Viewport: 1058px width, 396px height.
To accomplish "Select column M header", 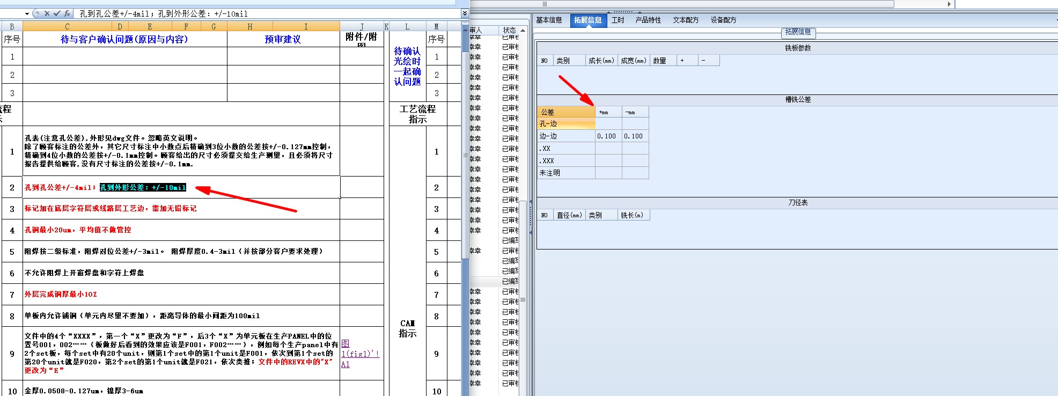I will point(436,26).
